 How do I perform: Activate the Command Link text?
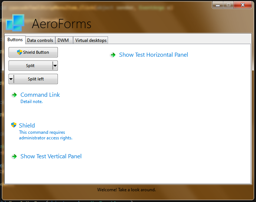[x=40, y=95]
